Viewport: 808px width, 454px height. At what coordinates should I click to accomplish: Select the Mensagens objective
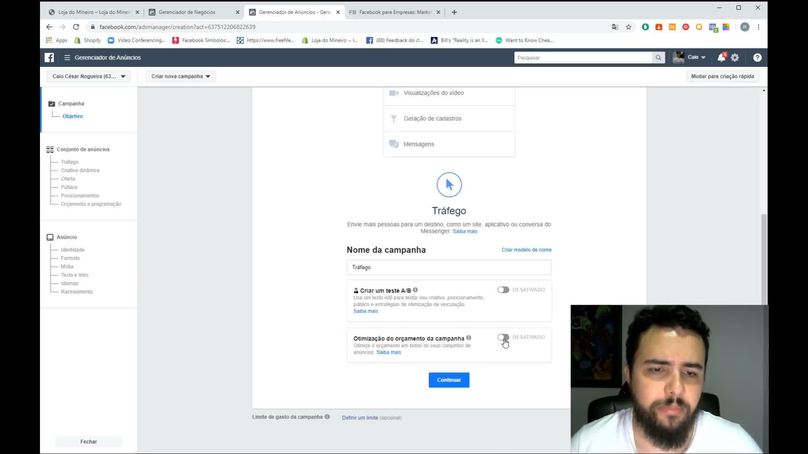(449, 144)
